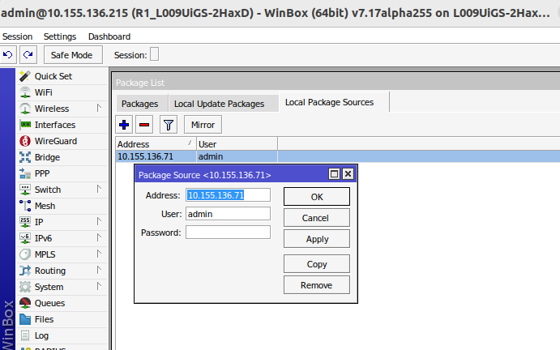Switch to Local Update Packages tab
560x350 pixels.
click(219, 104)
